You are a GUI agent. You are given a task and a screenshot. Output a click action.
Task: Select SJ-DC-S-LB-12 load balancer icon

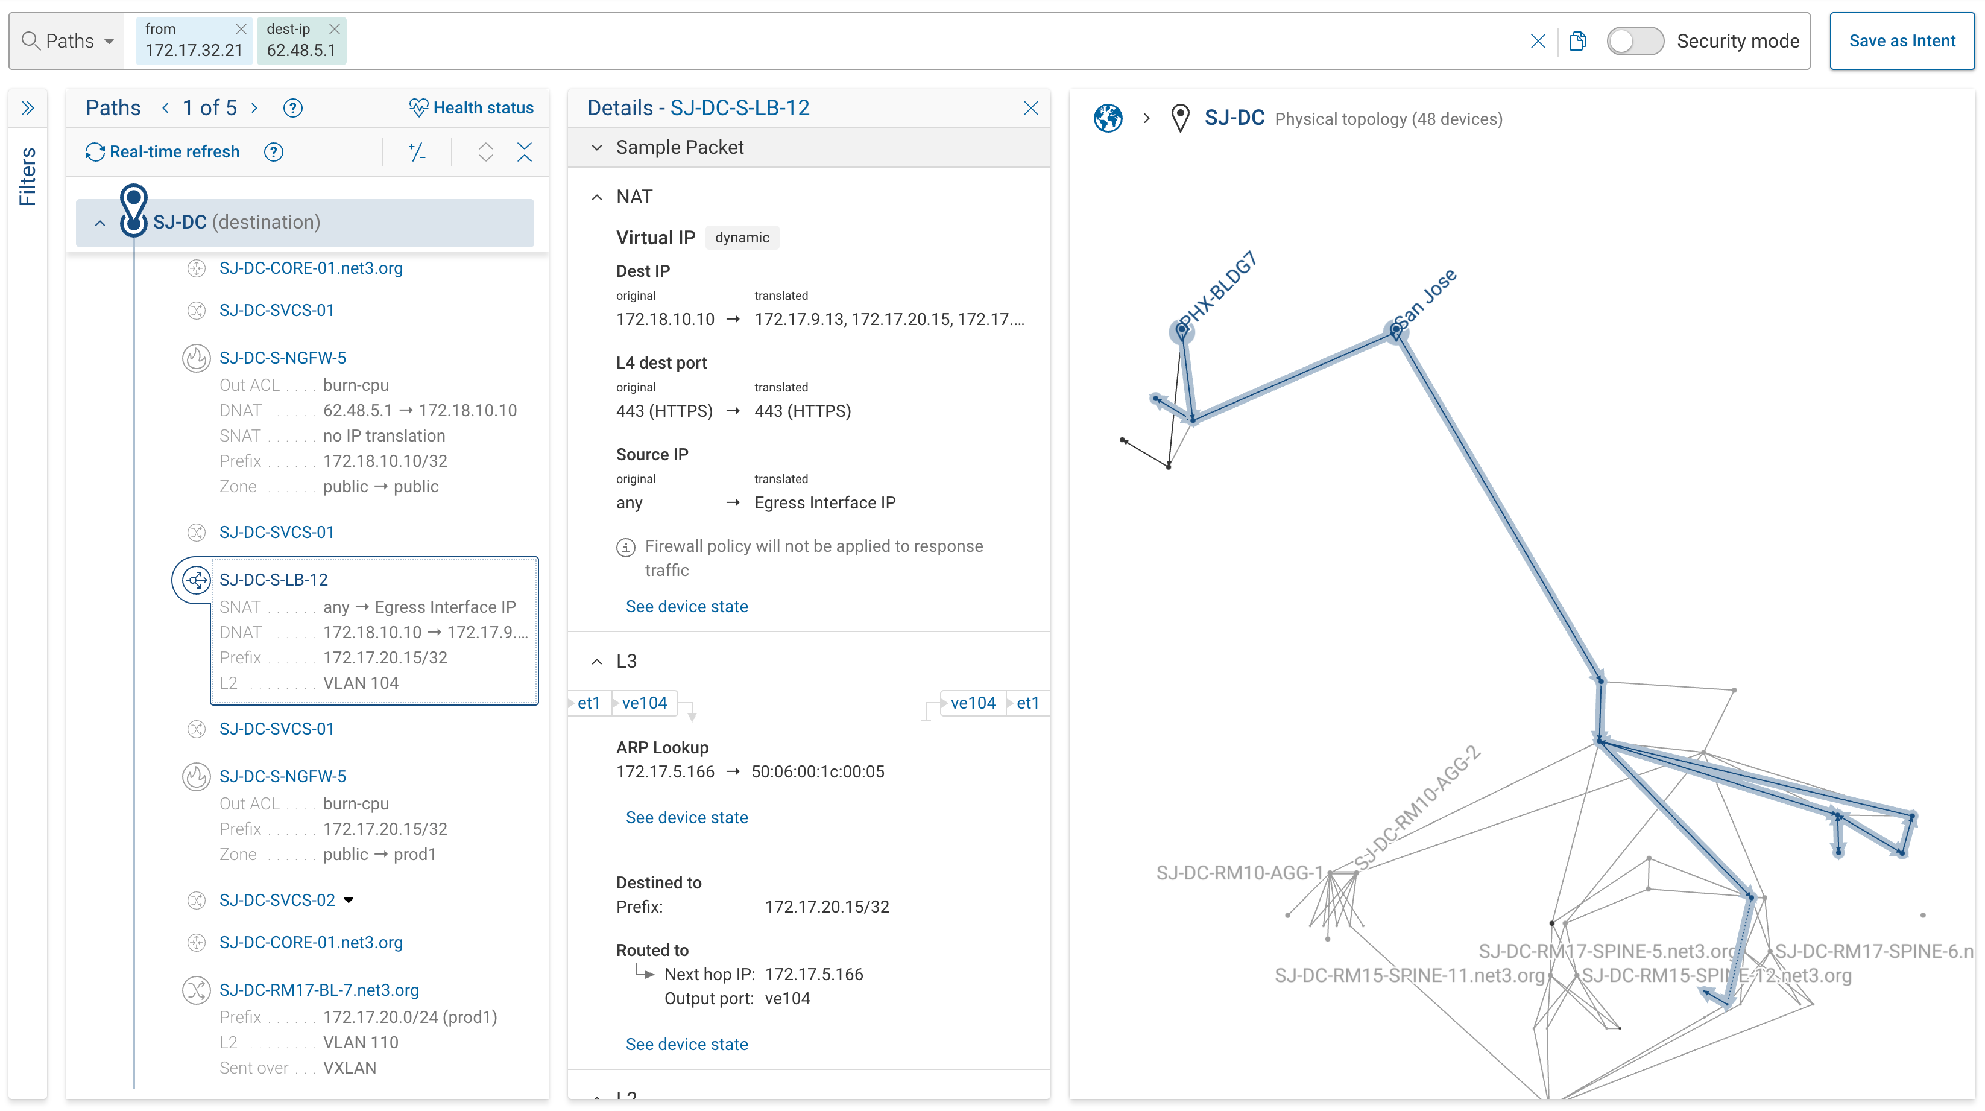tap(197, 580)
